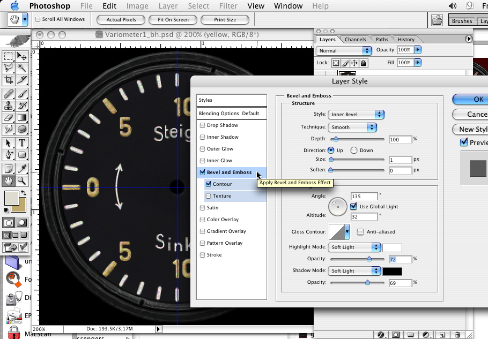Open the Filter menu

[228, 6]
